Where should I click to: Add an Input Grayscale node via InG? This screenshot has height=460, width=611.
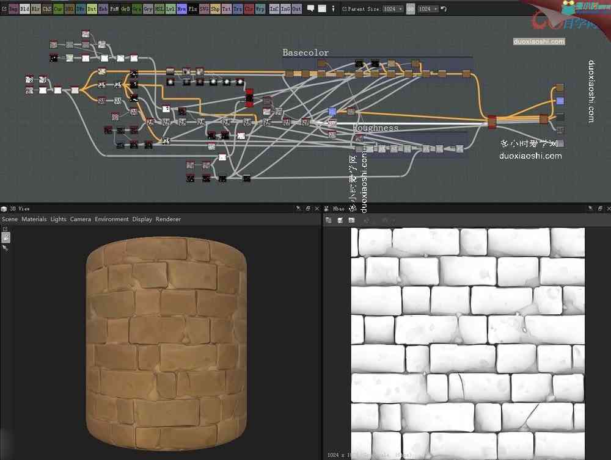click(285, 9)
